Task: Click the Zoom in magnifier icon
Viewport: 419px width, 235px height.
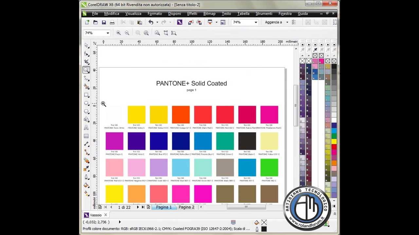Action: pos(118,33)
